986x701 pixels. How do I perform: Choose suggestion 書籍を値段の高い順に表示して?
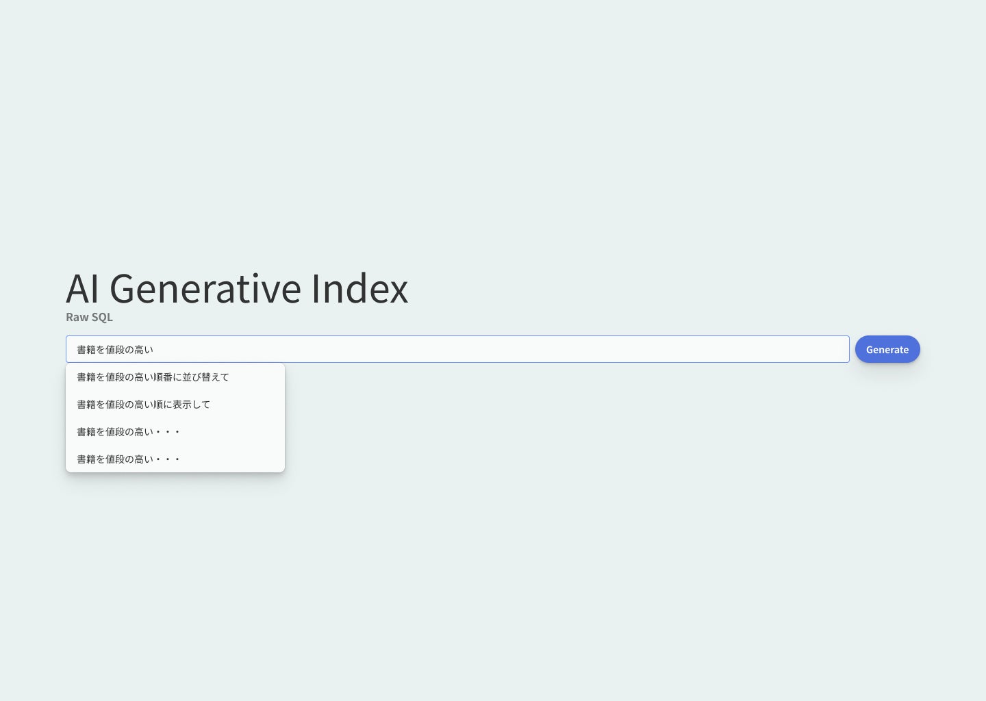(x=144, y=405)
